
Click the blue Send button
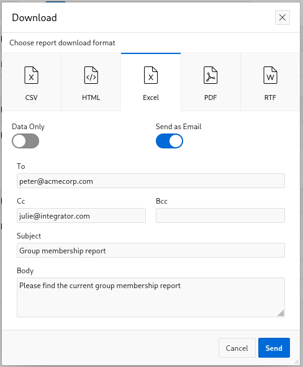pos(274,348)
